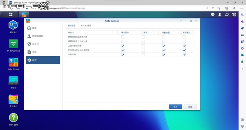
Task: Enable SMS for 已使用 80% 的上網限額
Action: [x=143, y=50]
